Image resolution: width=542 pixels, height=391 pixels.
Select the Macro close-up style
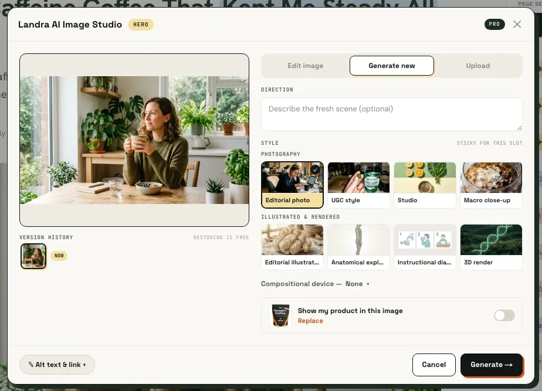click(491, 185)
